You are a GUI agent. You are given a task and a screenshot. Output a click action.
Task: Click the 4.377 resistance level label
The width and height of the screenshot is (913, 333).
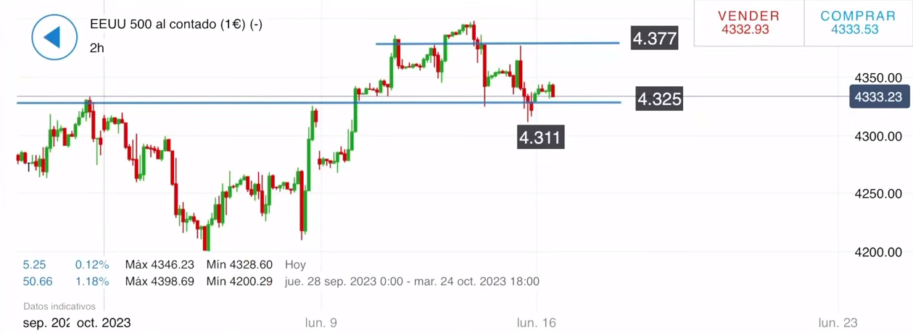pyautogui.click(x=654, y=38)
